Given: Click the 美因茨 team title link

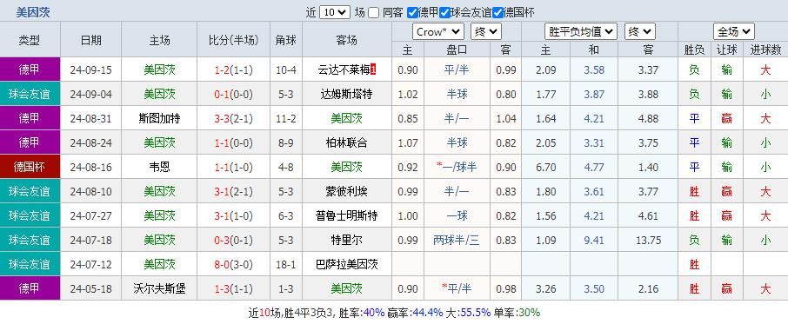Looking at the screenshot, I should click(33, 12).
